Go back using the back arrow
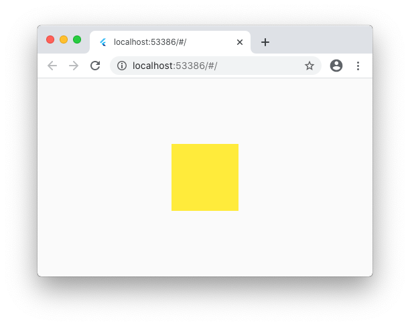 [x=52, y=66]
